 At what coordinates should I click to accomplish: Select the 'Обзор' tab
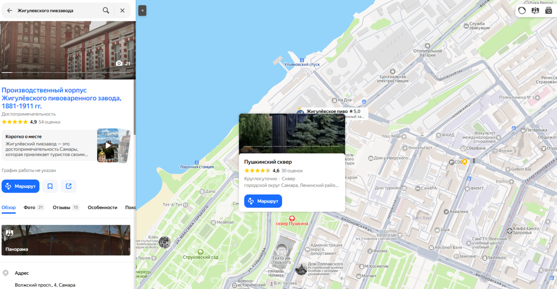[8, 207]
